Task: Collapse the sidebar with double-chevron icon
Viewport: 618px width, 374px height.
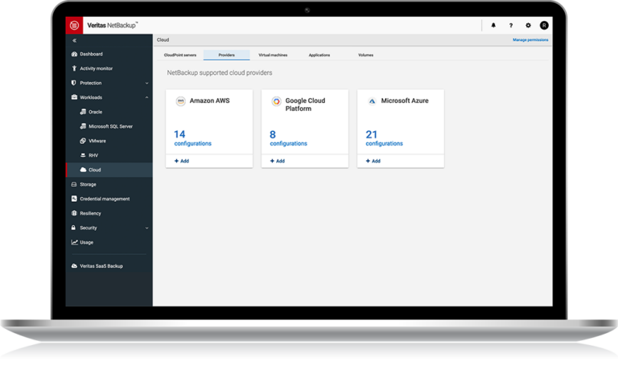Action: tap(75, 39)
